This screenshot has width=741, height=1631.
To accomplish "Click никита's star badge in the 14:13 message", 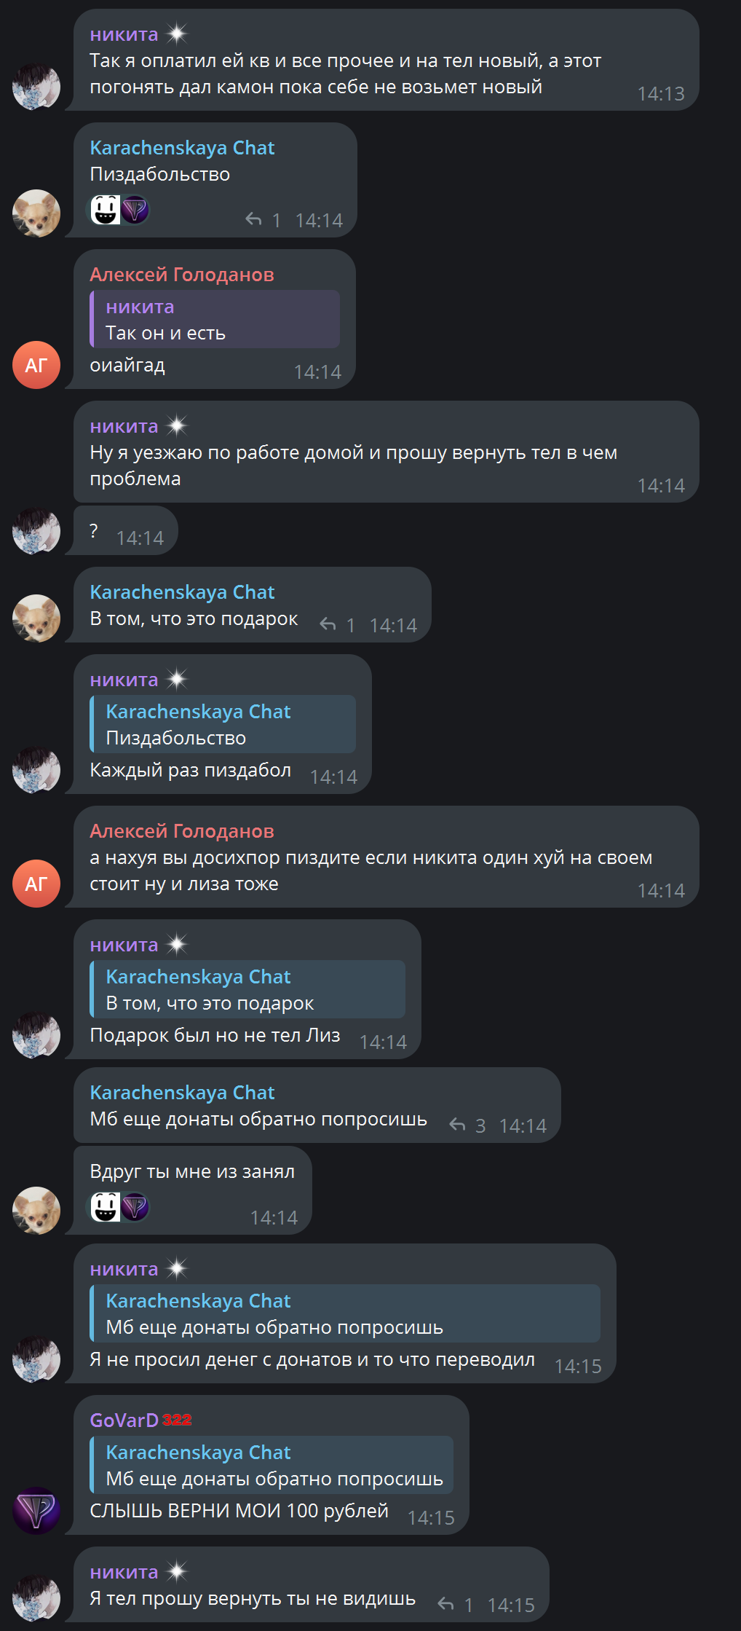I will coord(177,34).
